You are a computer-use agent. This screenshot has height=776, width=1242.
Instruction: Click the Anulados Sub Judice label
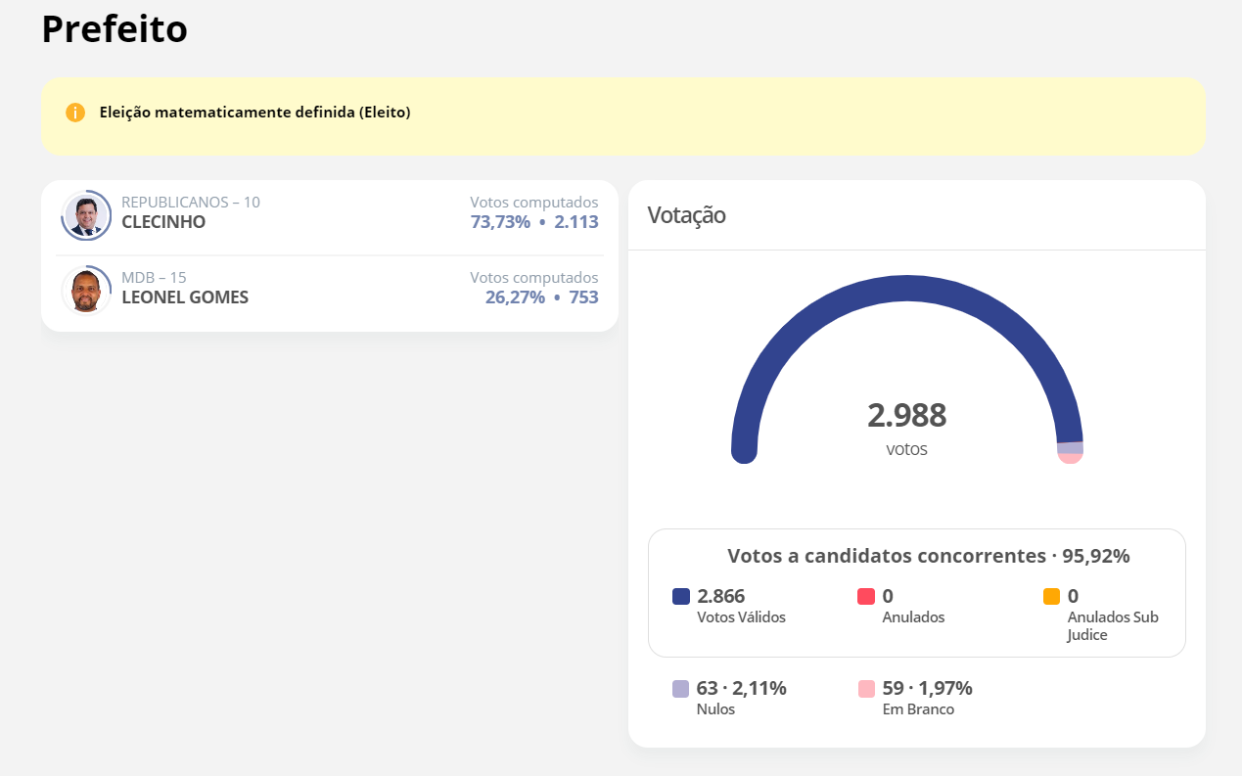click(x=1113, y=626)
